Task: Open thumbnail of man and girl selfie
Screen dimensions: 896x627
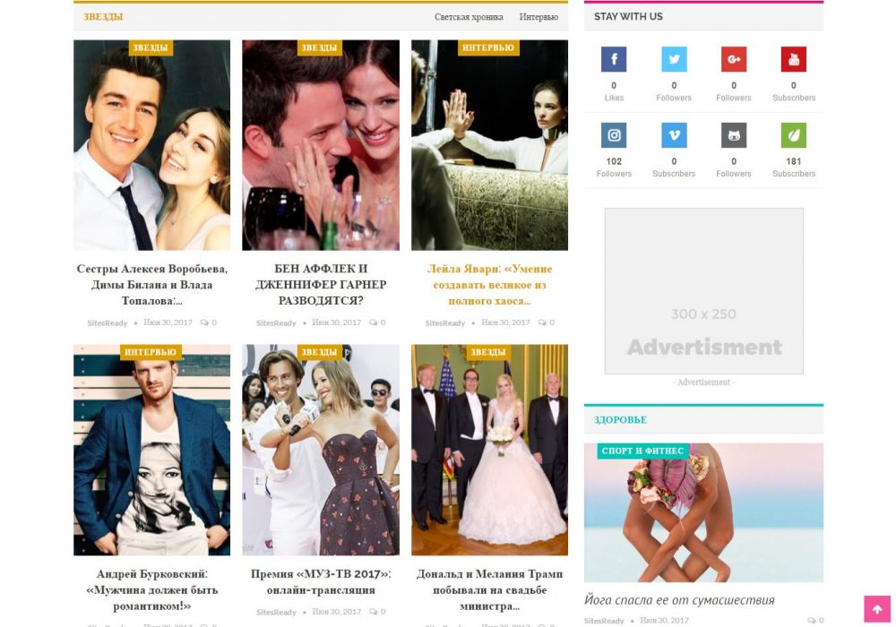Action: tap(152, 145)
